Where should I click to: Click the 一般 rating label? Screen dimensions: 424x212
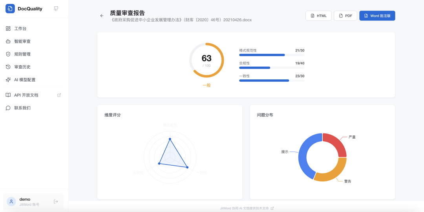pyautogui.click(x=207, y=85)
